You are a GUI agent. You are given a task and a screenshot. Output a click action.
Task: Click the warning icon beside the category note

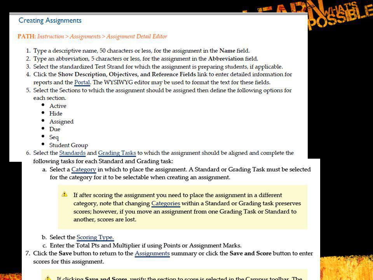pyautogui.click(x=64, y=194)
